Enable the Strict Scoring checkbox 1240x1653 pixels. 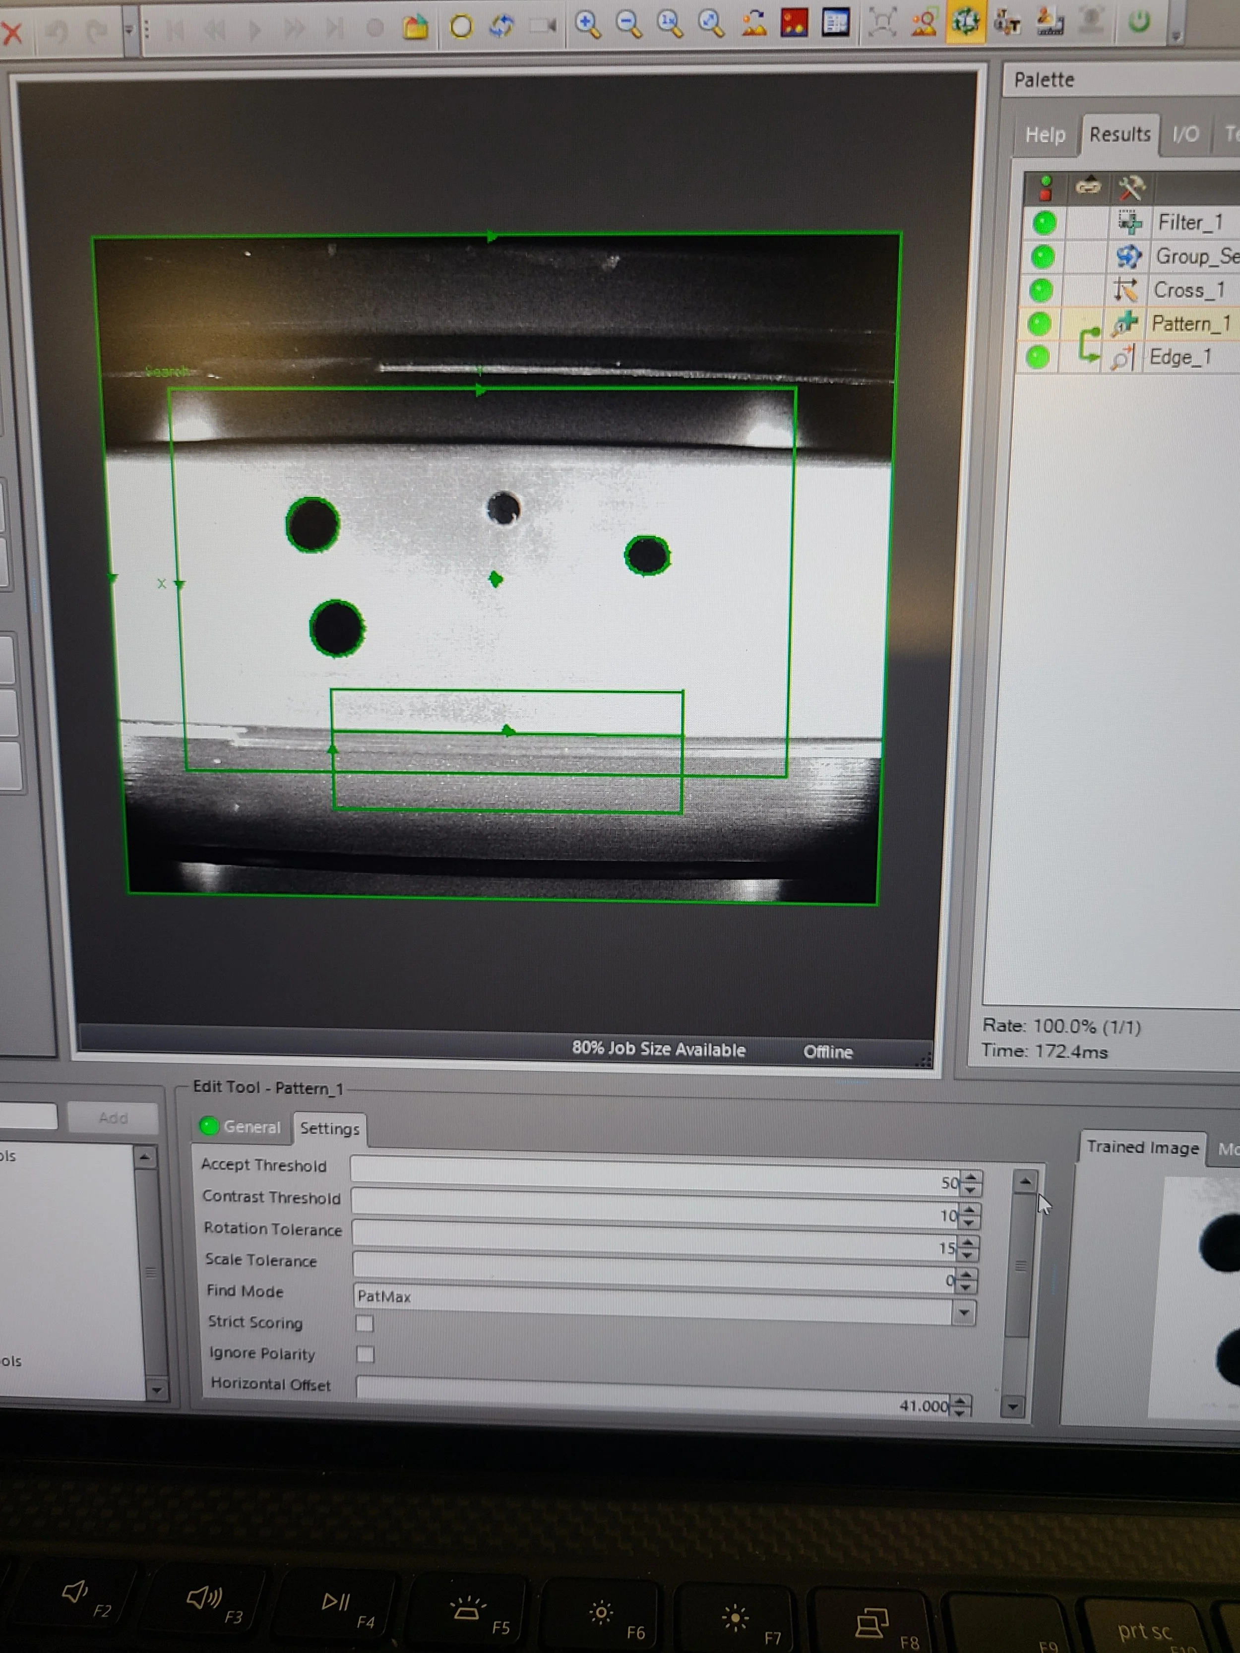(365, 1324)
